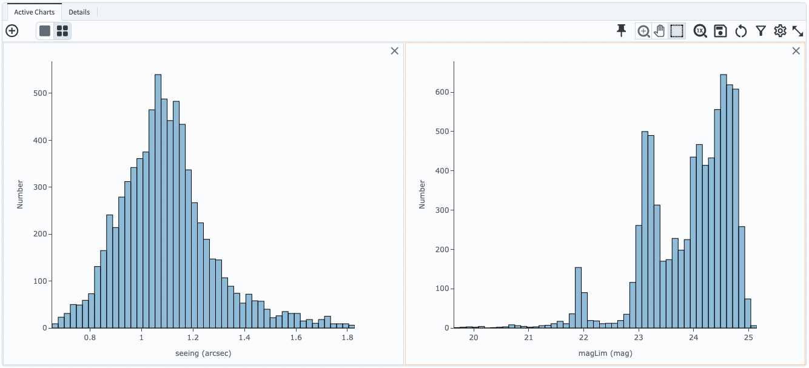Open the chart options settings gear
The height and width of the screenshot is (368, 809).
tap(781, 30)
